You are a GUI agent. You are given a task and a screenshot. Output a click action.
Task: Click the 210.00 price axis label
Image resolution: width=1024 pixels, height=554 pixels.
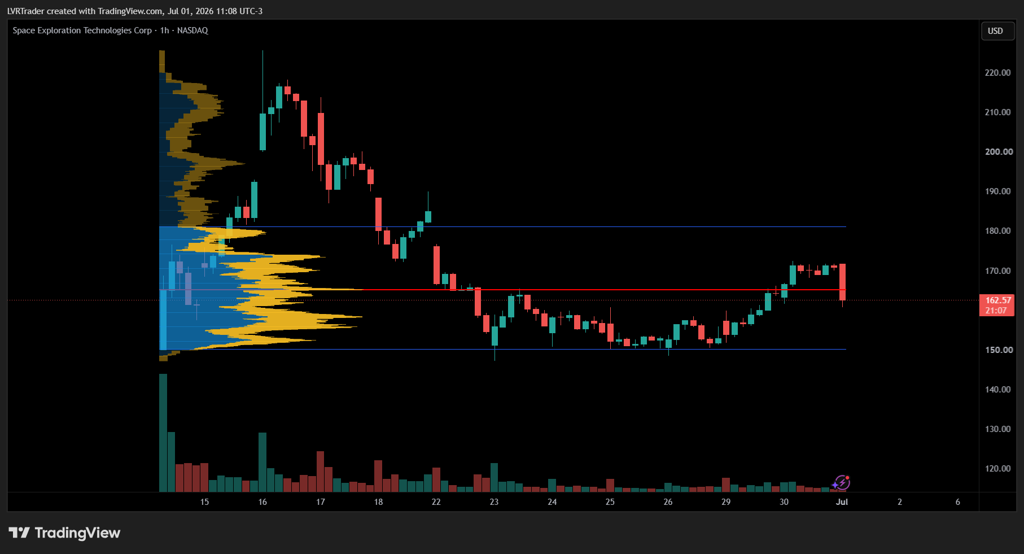coord(997,112)
